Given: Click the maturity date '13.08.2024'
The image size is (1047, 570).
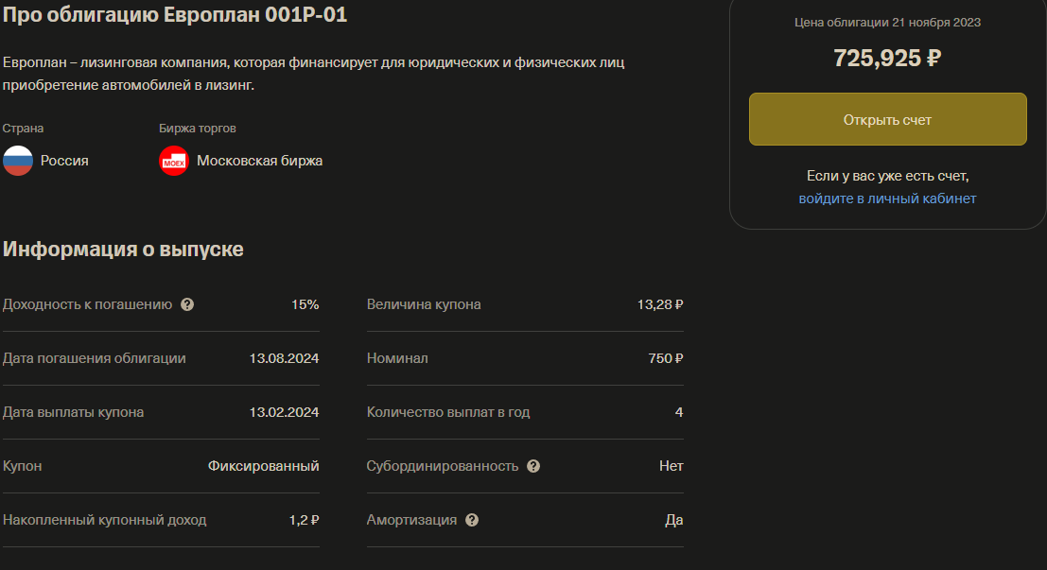Looking at the screenshot, I should (286, 358).
